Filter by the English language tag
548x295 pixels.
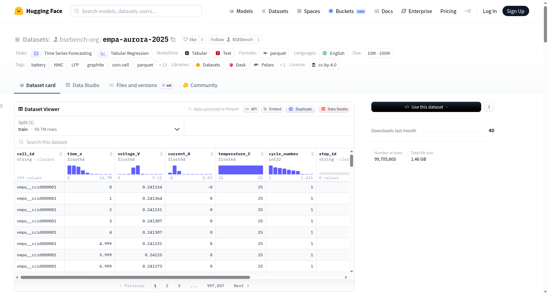click(x=333, y=53)
